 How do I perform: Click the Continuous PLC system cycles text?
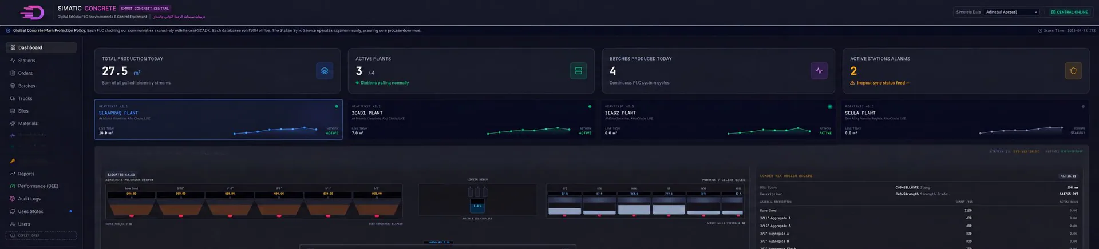pyautogui.click(x=639, y=83)
